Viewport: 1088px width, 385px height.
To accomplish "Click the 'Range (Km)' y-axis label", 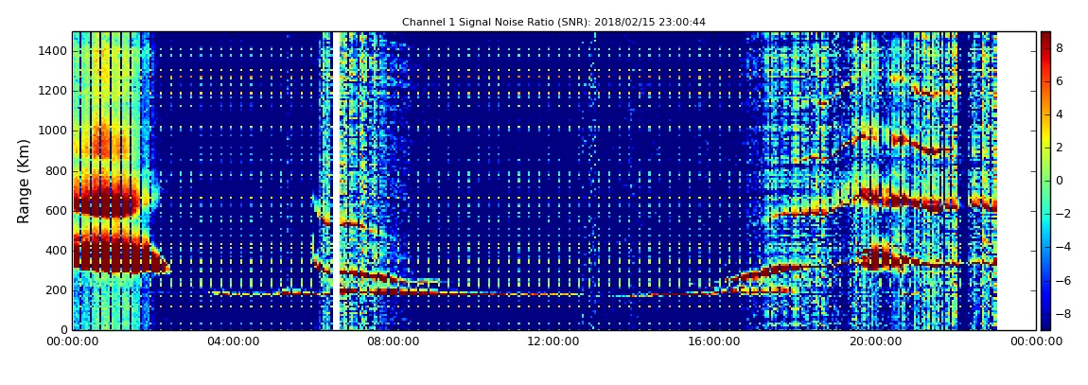I will (x=24, y=181).
